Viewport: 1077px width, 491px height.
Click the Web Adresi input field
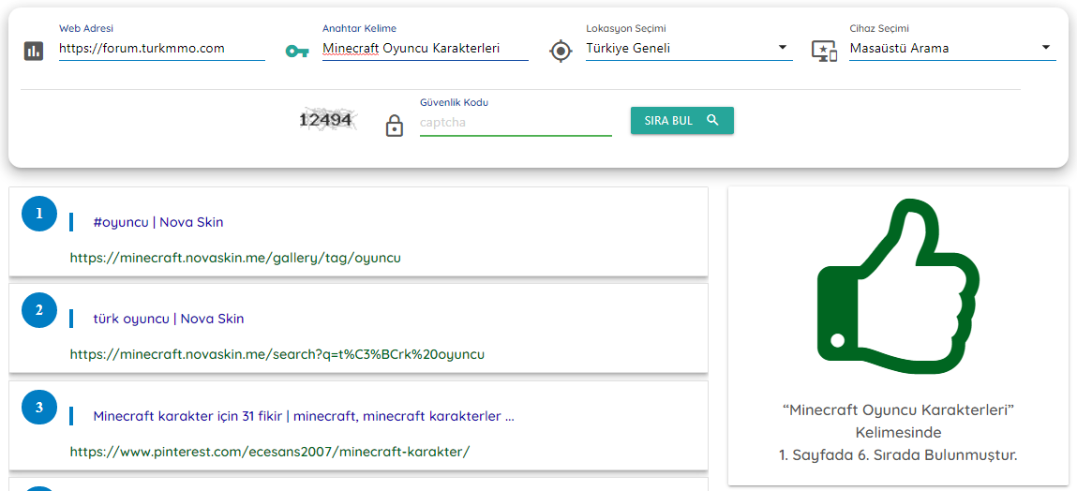[162, 49]
